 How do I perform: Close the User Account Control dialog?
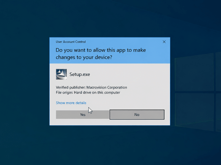coord(164,42)
